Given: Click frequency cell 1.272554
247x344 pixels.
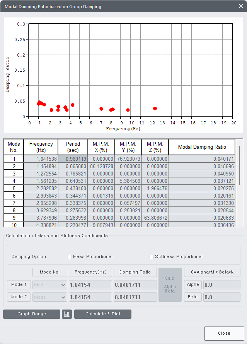Looking at the screenshot, I should coord(41,174).
